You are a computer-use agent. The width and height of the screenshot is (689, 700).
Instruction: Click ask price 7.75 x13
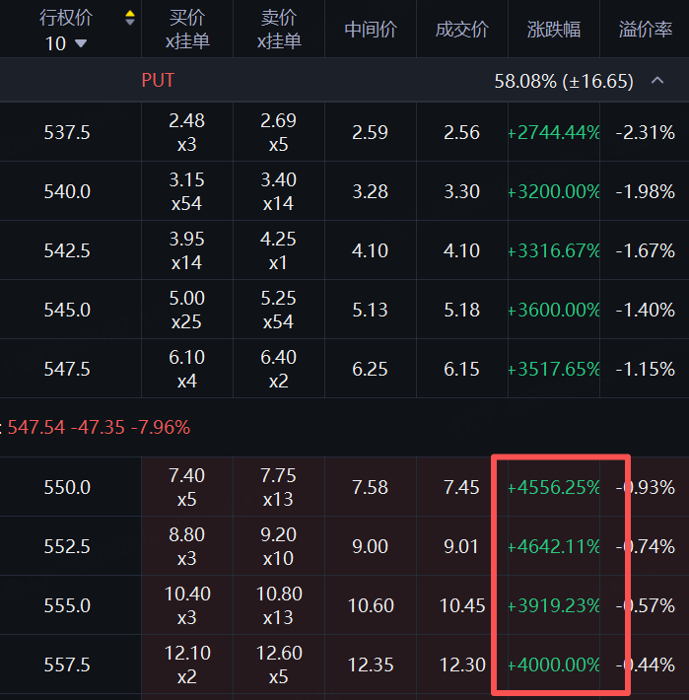point(278,487)
